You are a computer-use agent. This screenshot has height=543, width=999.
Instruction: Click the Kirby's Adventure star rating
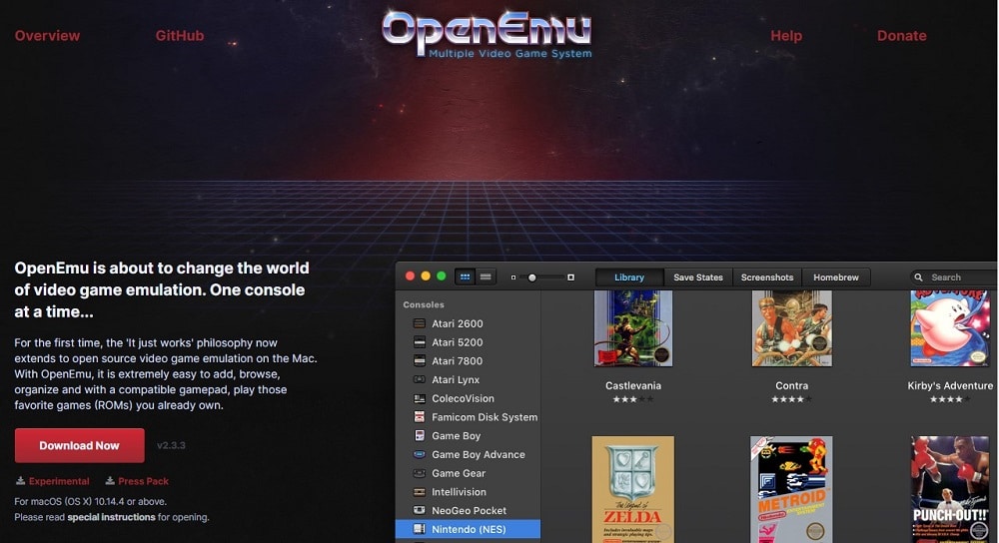[x=950, y=400]
